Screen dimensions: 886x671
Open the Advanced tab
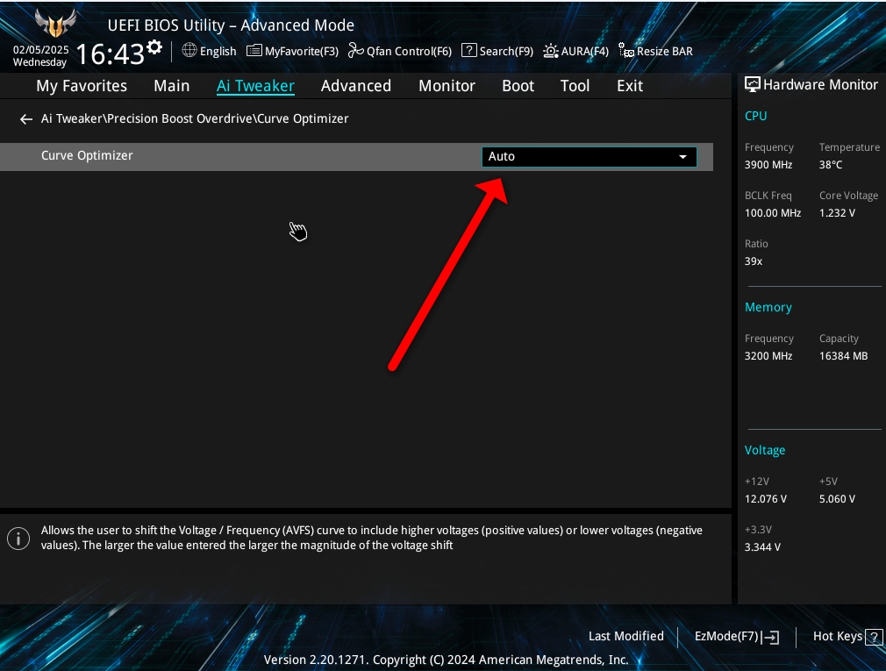pyautogui.click(x=356, y=86)
